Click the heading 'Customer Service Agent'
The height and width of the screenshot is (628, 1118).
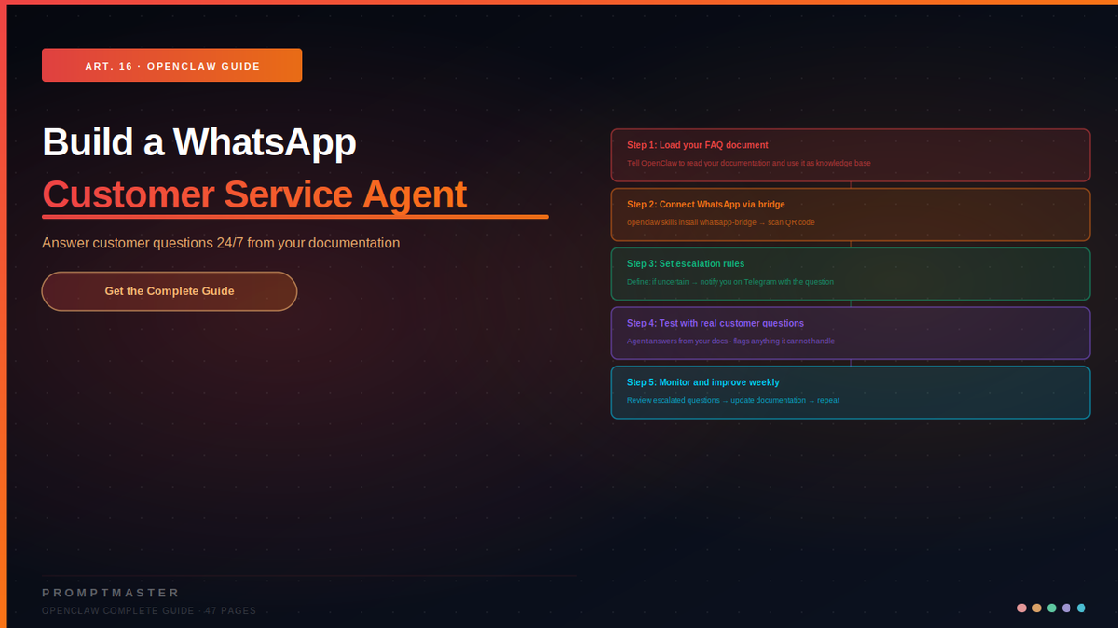coord(254,194)
